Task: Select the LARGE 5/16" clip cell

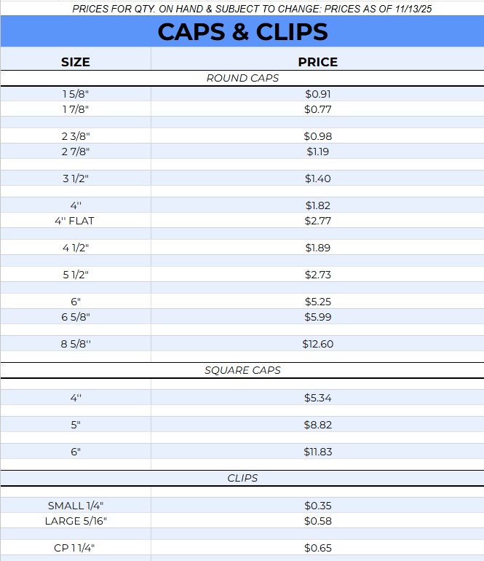Action: coord(76,521)
